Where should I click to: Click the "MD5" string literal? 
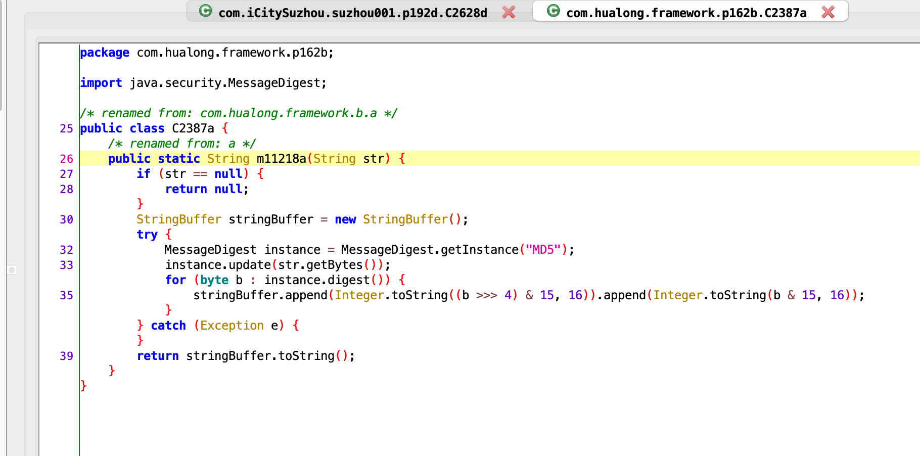point(543,250)
